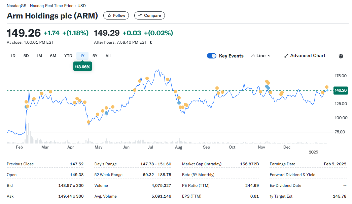
Task: Click the light blue latest price marker at chart end
Action: tap(327, 90)
